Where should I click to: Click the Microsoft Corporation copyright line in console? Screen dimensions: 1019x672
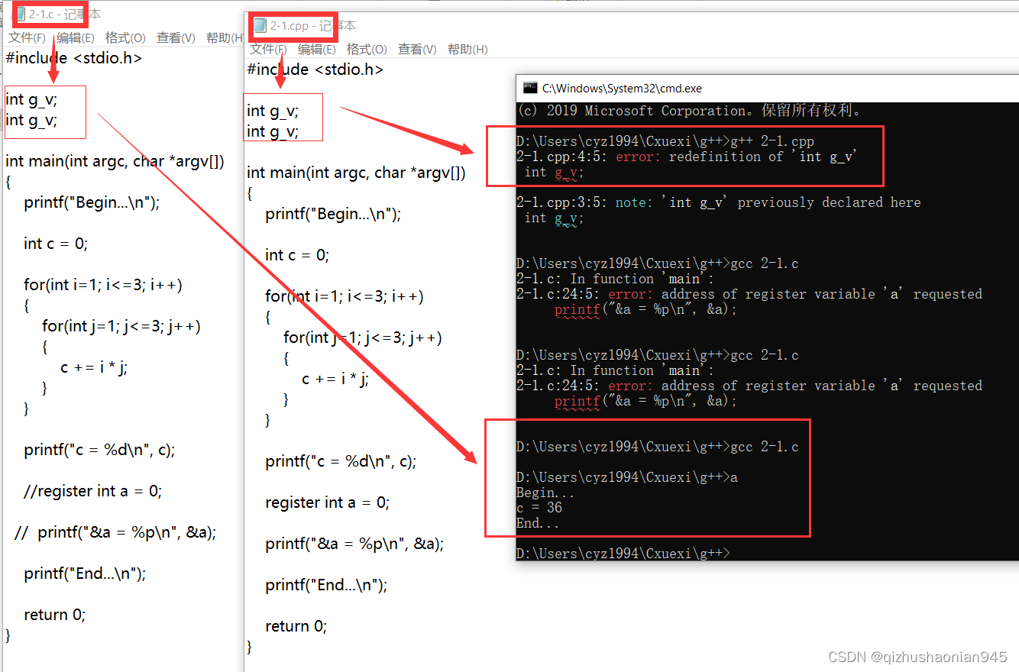pyautogui.click(x=691, y=111)
